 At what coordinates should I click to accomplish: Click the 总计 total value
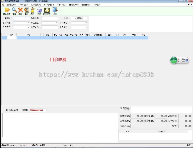(185, 126)
